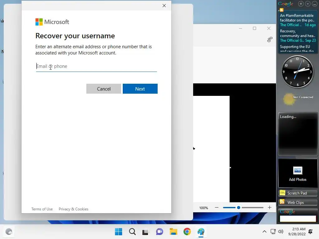Open the Supporting the EU news item
This screenshot has height=239, width=319.
(x=298, y=49)
